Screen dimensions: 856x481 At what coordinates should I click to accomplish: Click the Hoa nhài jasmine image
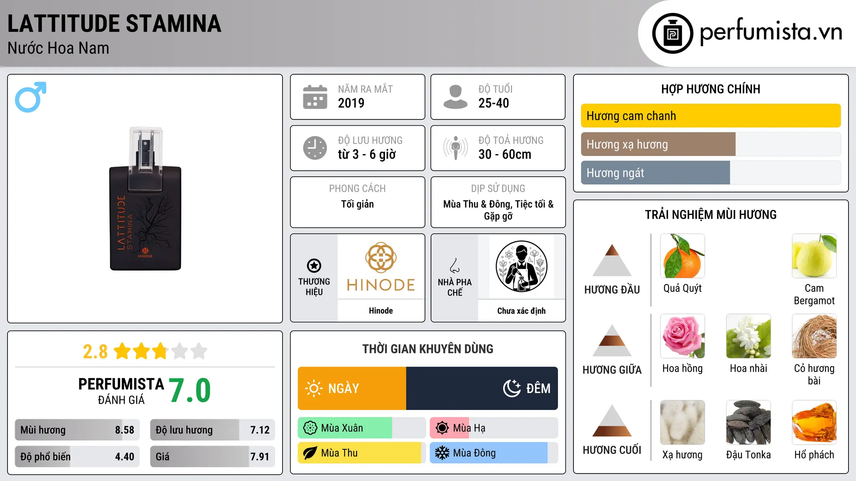749,336
